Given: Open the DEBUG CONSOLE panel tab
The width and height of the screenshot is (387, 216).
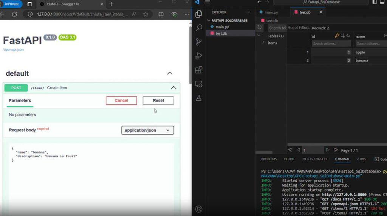Looking at the screenshot, I should tap(315, 159).
